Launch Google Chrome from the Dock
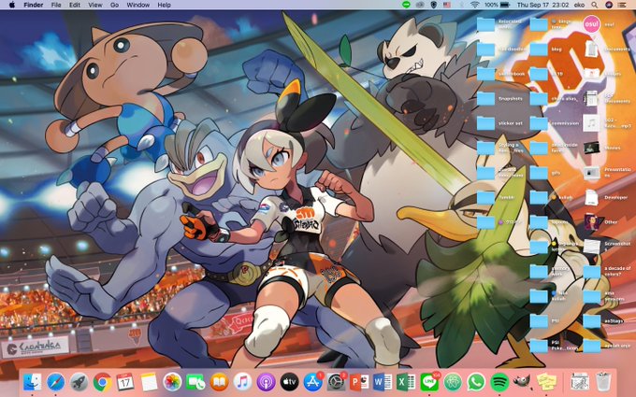 pyautogui.click(x=102, y=382)
